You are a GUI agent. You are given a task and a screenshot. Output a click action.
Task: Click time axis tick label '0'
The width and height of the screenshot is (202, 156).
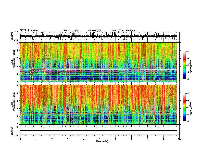point(20,139)
